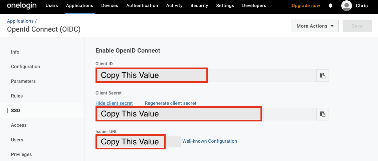Click the Client ID value field

[x=205, y=76]
